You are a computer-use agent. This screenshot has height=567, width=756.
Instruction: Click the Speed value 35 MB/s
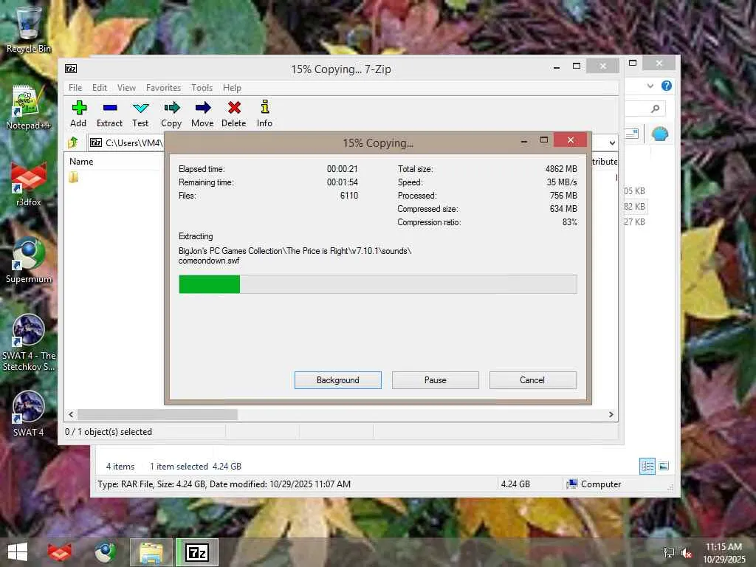pos(562,182)
